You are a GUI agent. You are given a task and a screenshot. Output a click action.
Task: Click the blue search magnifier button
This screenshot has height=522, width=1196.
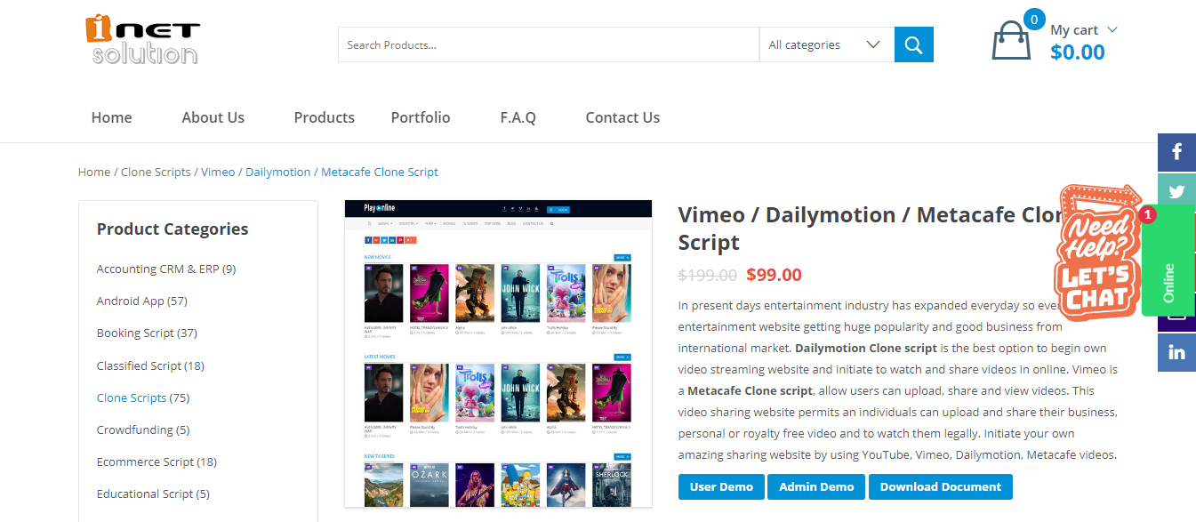click(x=914, y=44)
